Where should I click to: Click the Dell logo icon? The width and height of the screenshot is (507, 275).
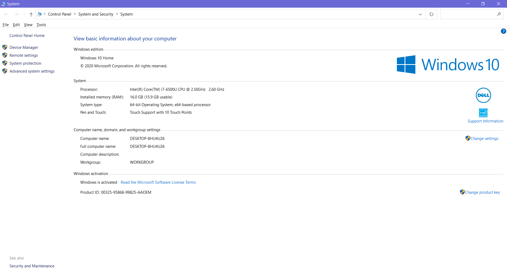coord(483,95)
